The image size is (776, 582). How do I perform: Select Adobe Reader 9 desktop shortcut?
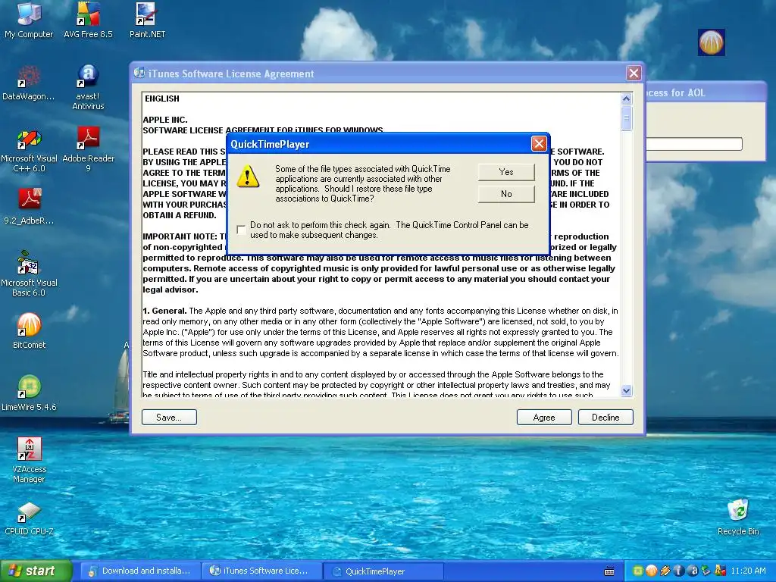click(88, 149)
